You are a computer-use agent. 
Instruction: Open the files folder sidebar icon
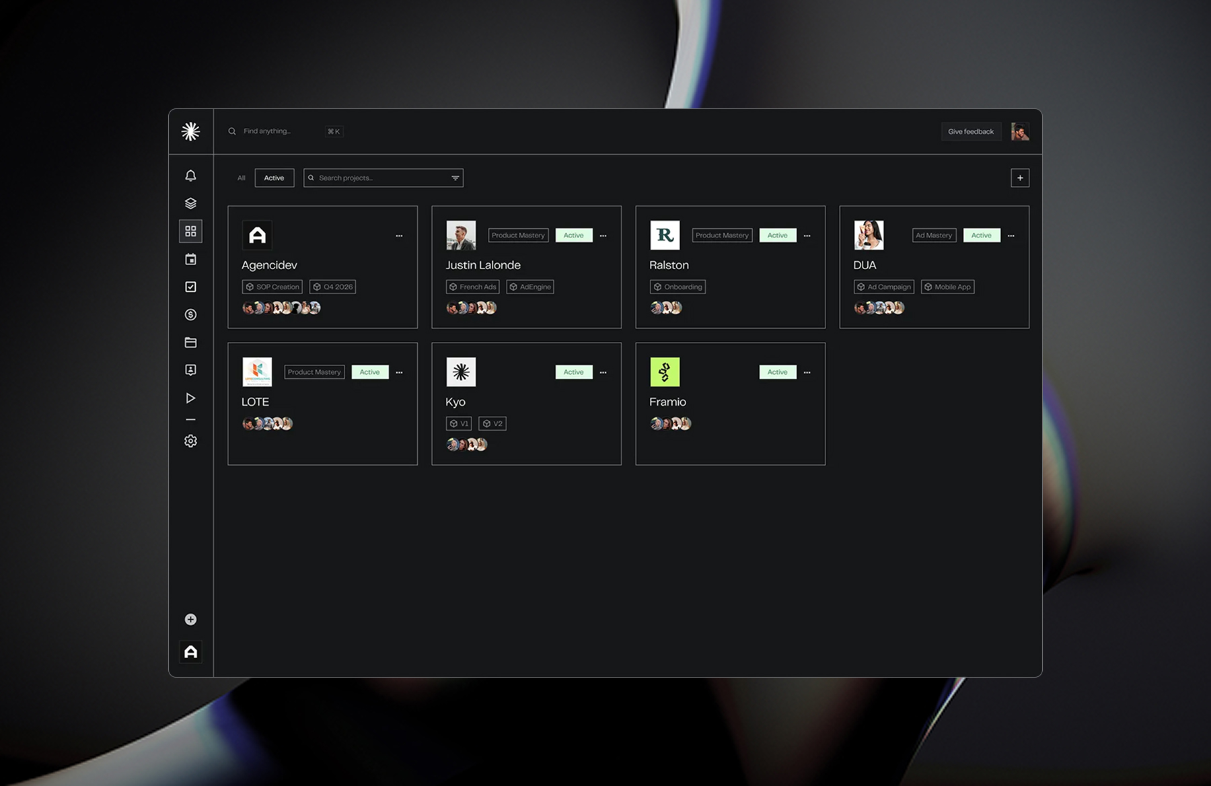tap(190, 343)
